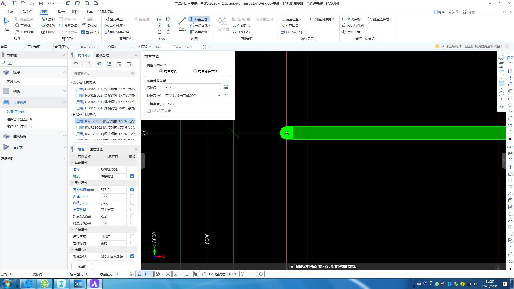Check the 外径 attach checkbox
This screenshot has height=289, width=514.
point(132,196)
